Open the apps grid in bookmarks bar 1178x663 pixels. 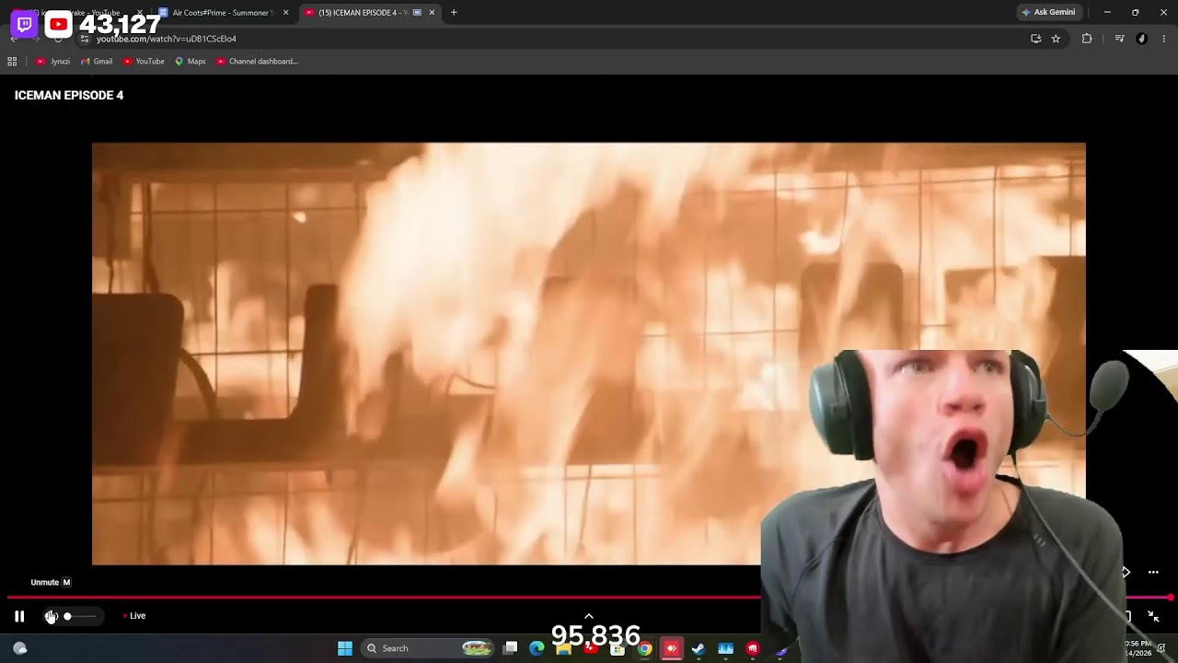[x=12, y=62]
